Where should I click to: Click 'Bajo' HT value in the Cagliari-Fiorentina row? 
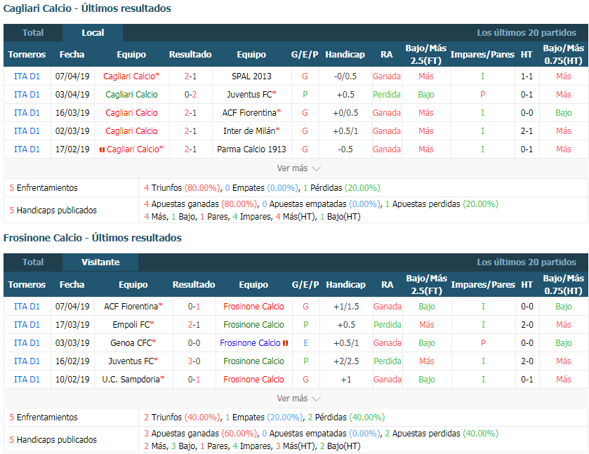coord(564,113)
